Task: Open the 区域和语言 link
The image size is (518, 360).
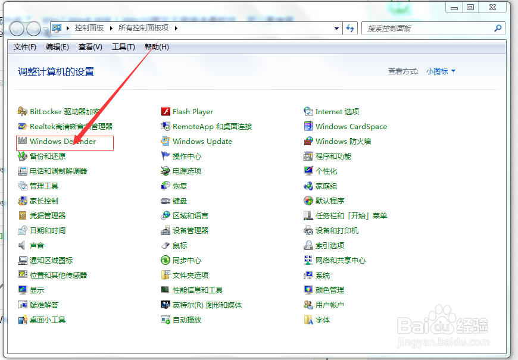Action: pyautogui.click(x=191, y=215)
